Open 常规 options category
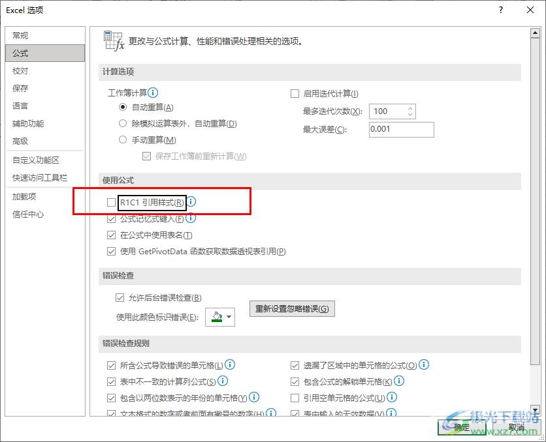The height and width of the screenshot is (442, 546). (x=45, y=35)
